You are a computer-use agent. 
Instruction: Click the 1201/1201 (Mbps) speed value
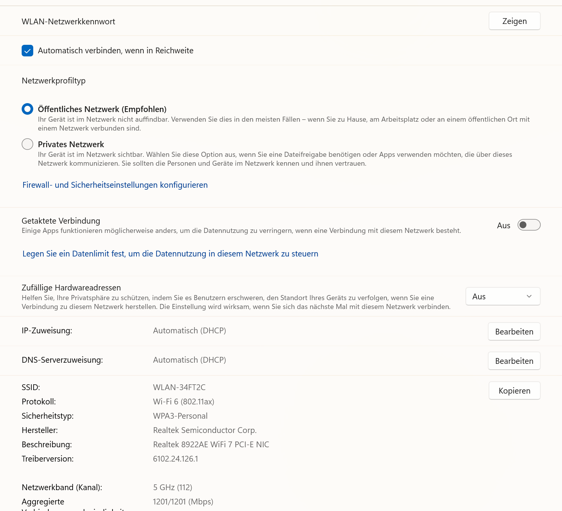[x=183, y=502]
